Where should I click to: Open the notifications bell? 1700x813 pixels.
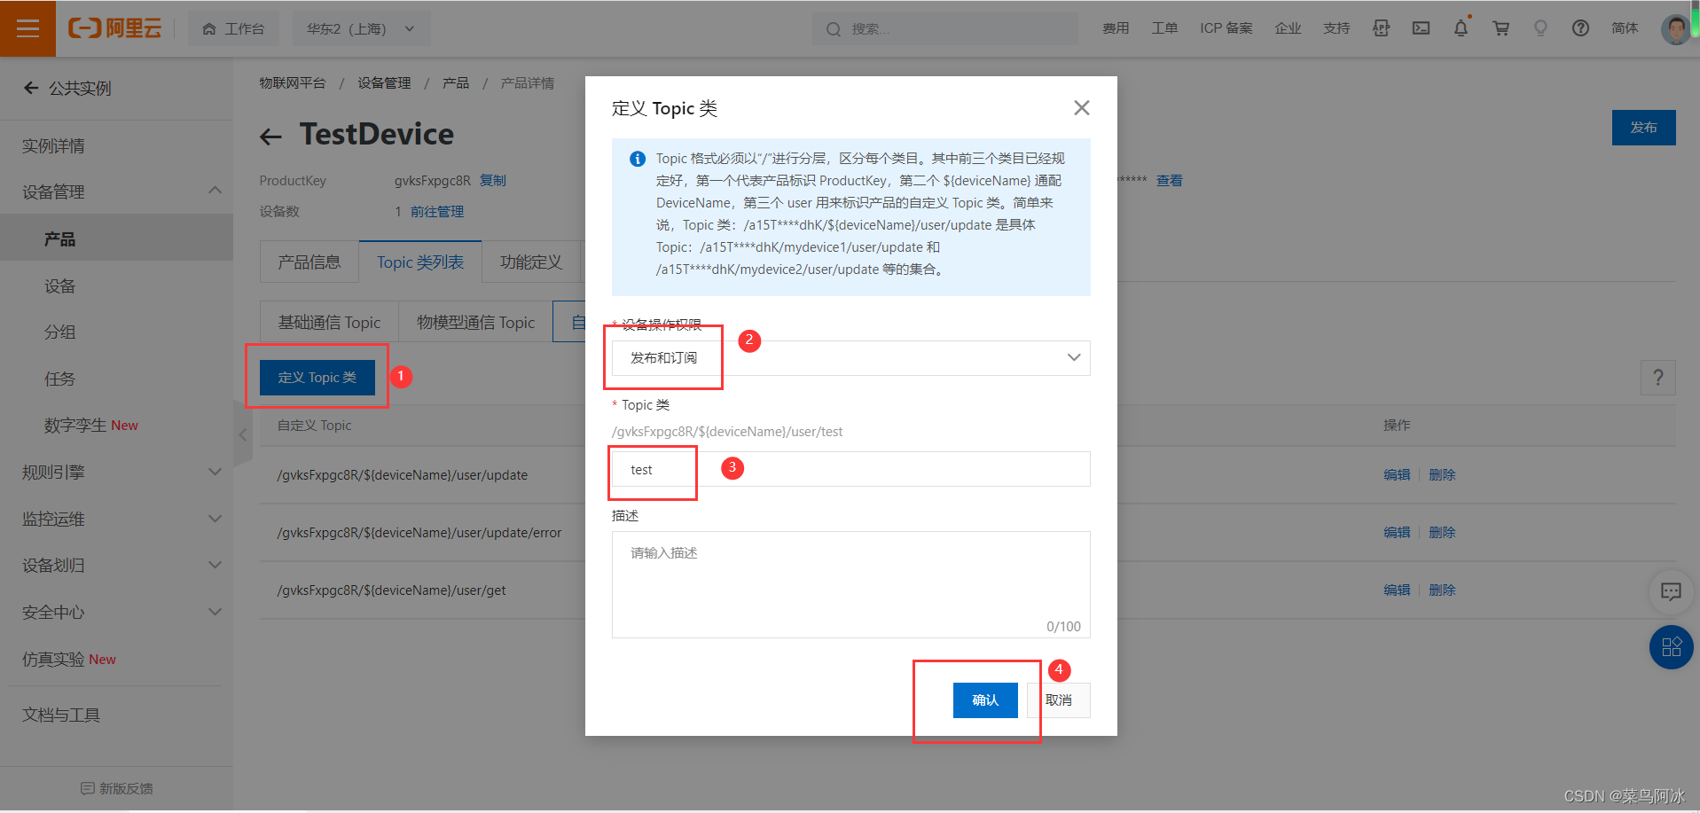[x=1461, y=27]
